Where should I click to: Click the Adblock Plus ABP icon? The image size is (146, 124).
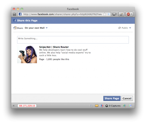(x=128, y=14)
